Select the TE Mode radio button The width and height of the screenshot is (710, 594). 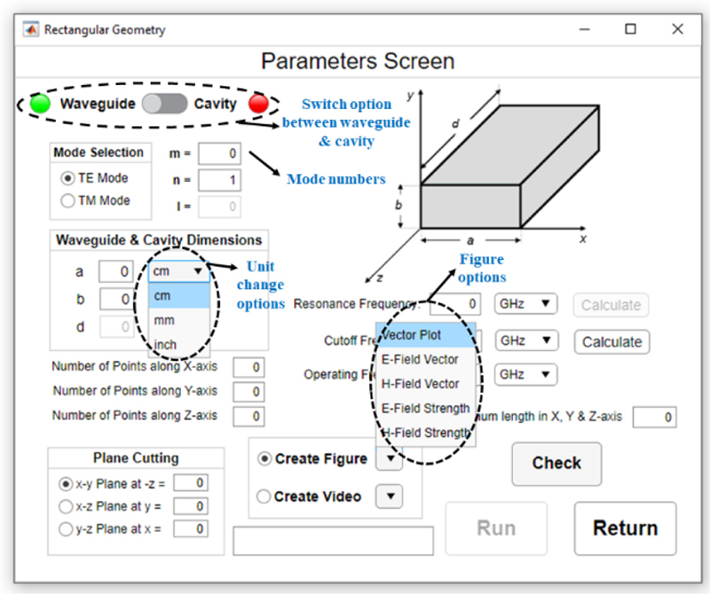click(68, 177)
